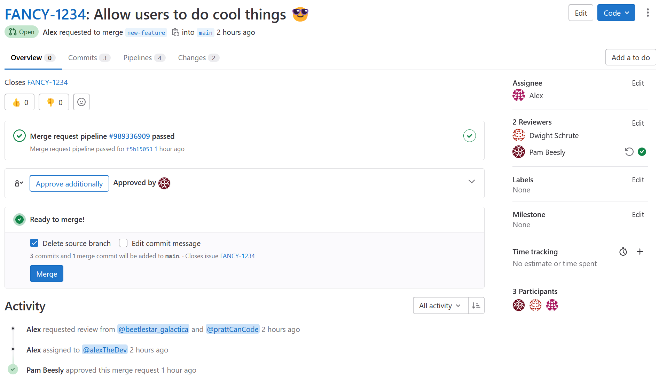The image size is (659, 381).
Task: Copy the source branch name icon
Action: pyautogui.click(x=175, y=32)
